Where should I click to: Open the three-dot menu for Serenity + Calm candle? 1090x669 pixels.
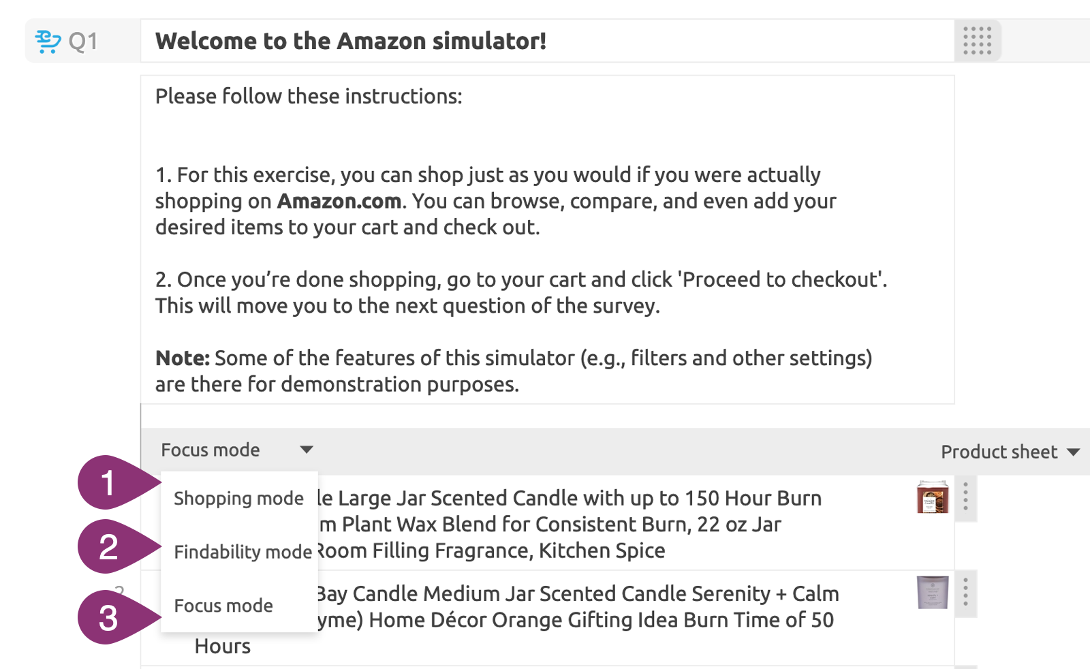point(965,593)
